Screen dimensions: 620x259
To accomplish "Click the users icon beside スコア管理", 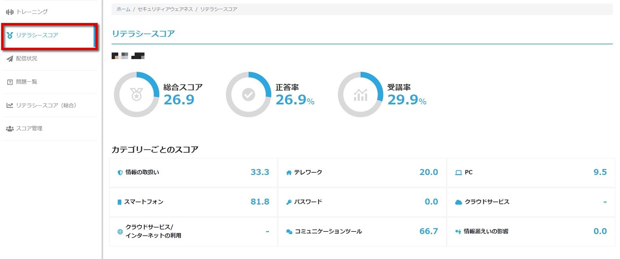I will tap(10, 129).
